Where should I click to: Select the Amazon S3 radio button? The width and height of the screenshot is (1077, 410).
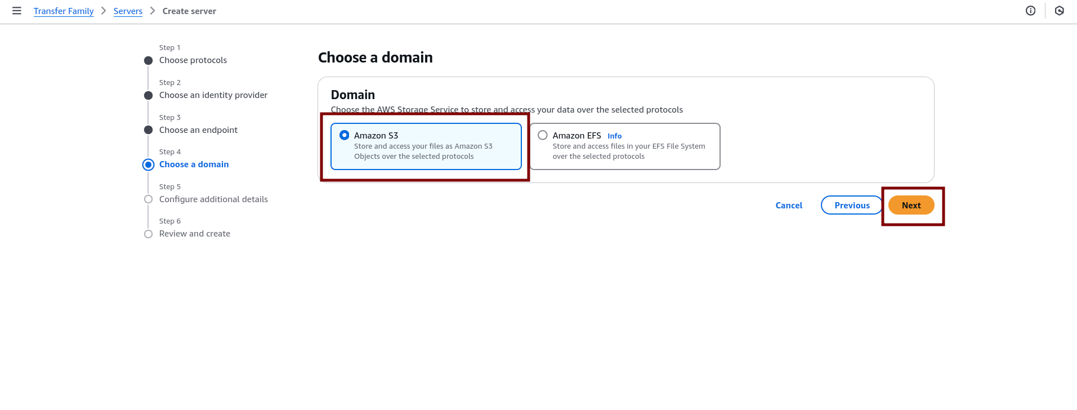(345, 135)
